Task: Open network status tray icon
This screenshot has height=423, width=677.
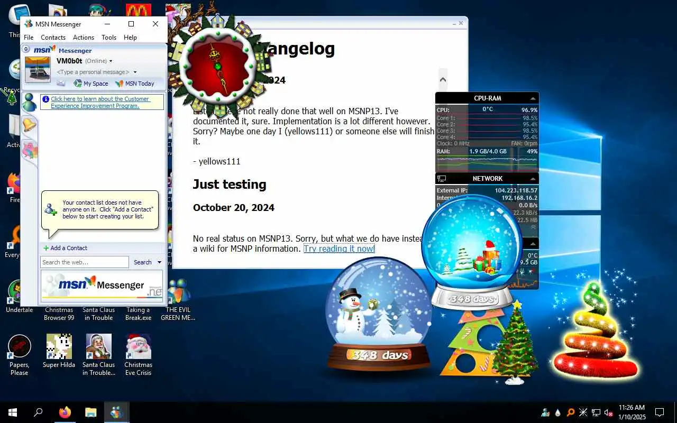Action: pos(596,412)
